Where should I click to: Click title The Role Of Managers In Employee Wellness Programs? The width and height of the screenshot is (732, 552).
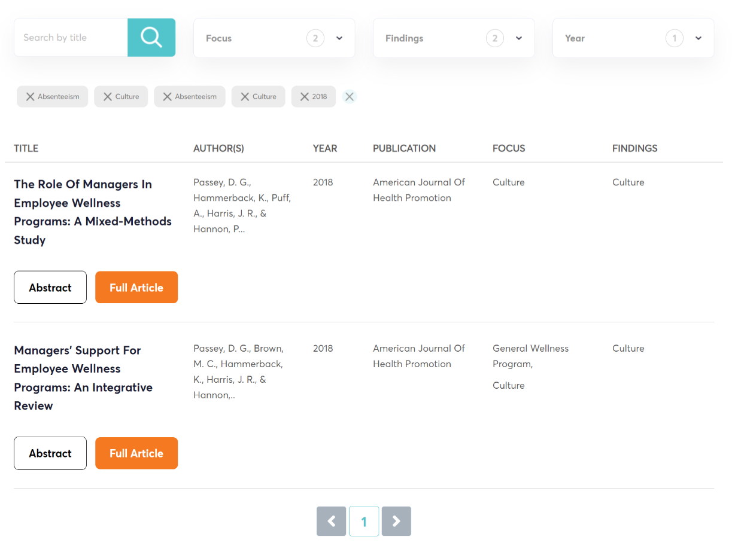(x=93, y=212)
